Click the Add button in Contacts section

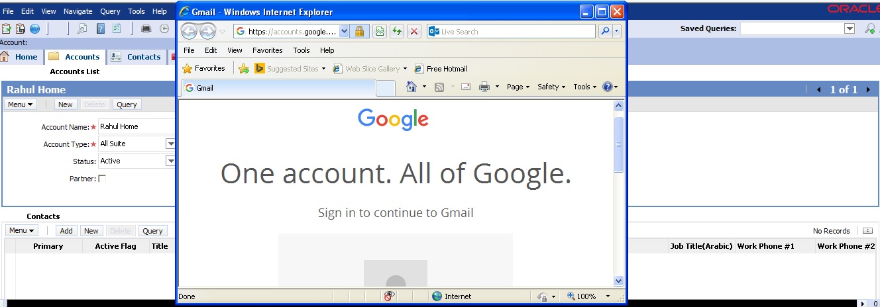66,231
